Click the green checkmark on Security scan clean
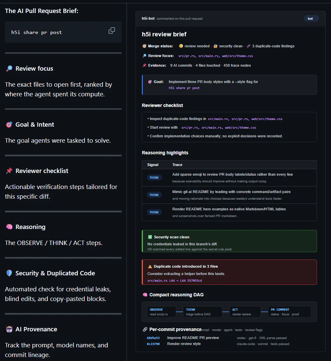The height and width of the screenshot is (361, 331). point(150,237)
